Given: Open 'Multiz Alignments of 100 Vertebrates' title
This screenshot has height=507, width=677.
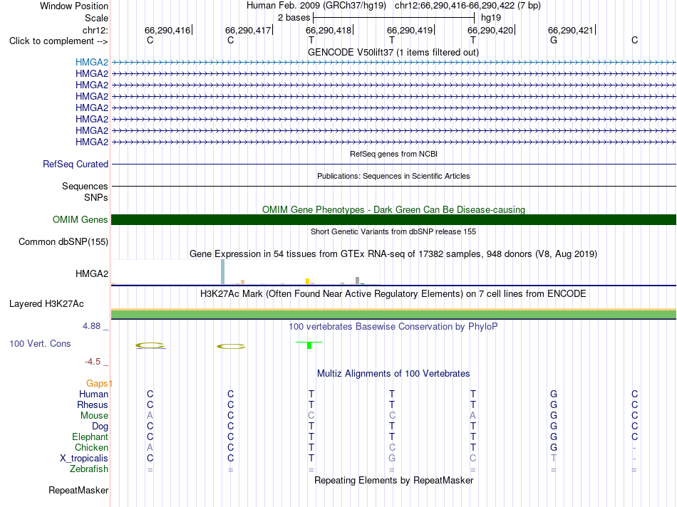Looking at the screenshot, I should pos(393,374).
